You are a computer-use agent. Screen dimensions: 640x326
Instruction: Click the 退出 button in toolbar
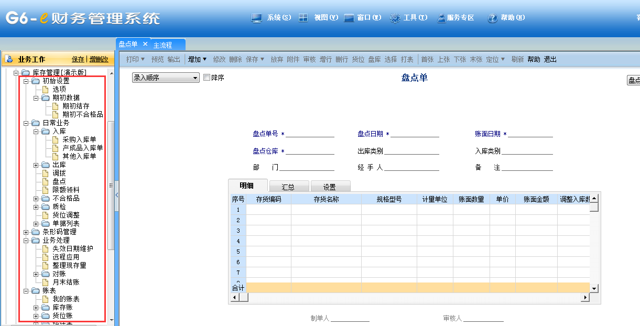pyautogui.click(x=550, y=60)
